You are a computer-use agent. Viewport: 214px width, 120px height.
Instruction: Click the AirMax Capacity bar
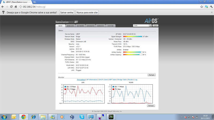(133, 55)
